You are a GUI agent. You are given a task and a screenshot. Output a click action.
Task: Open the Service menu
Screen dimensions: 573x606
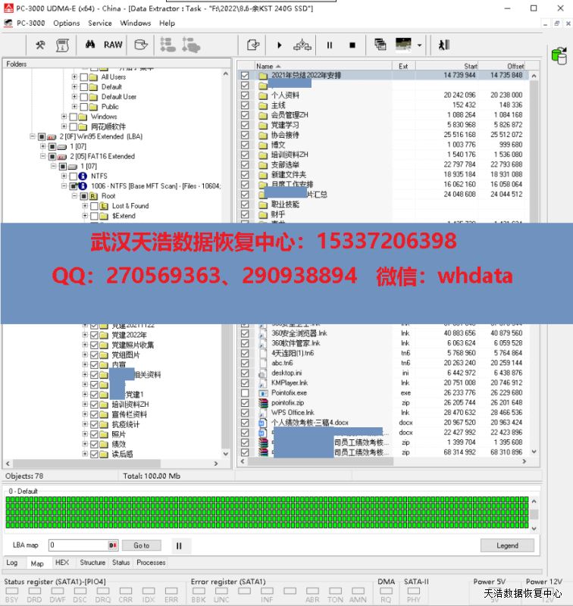point(100,23)
